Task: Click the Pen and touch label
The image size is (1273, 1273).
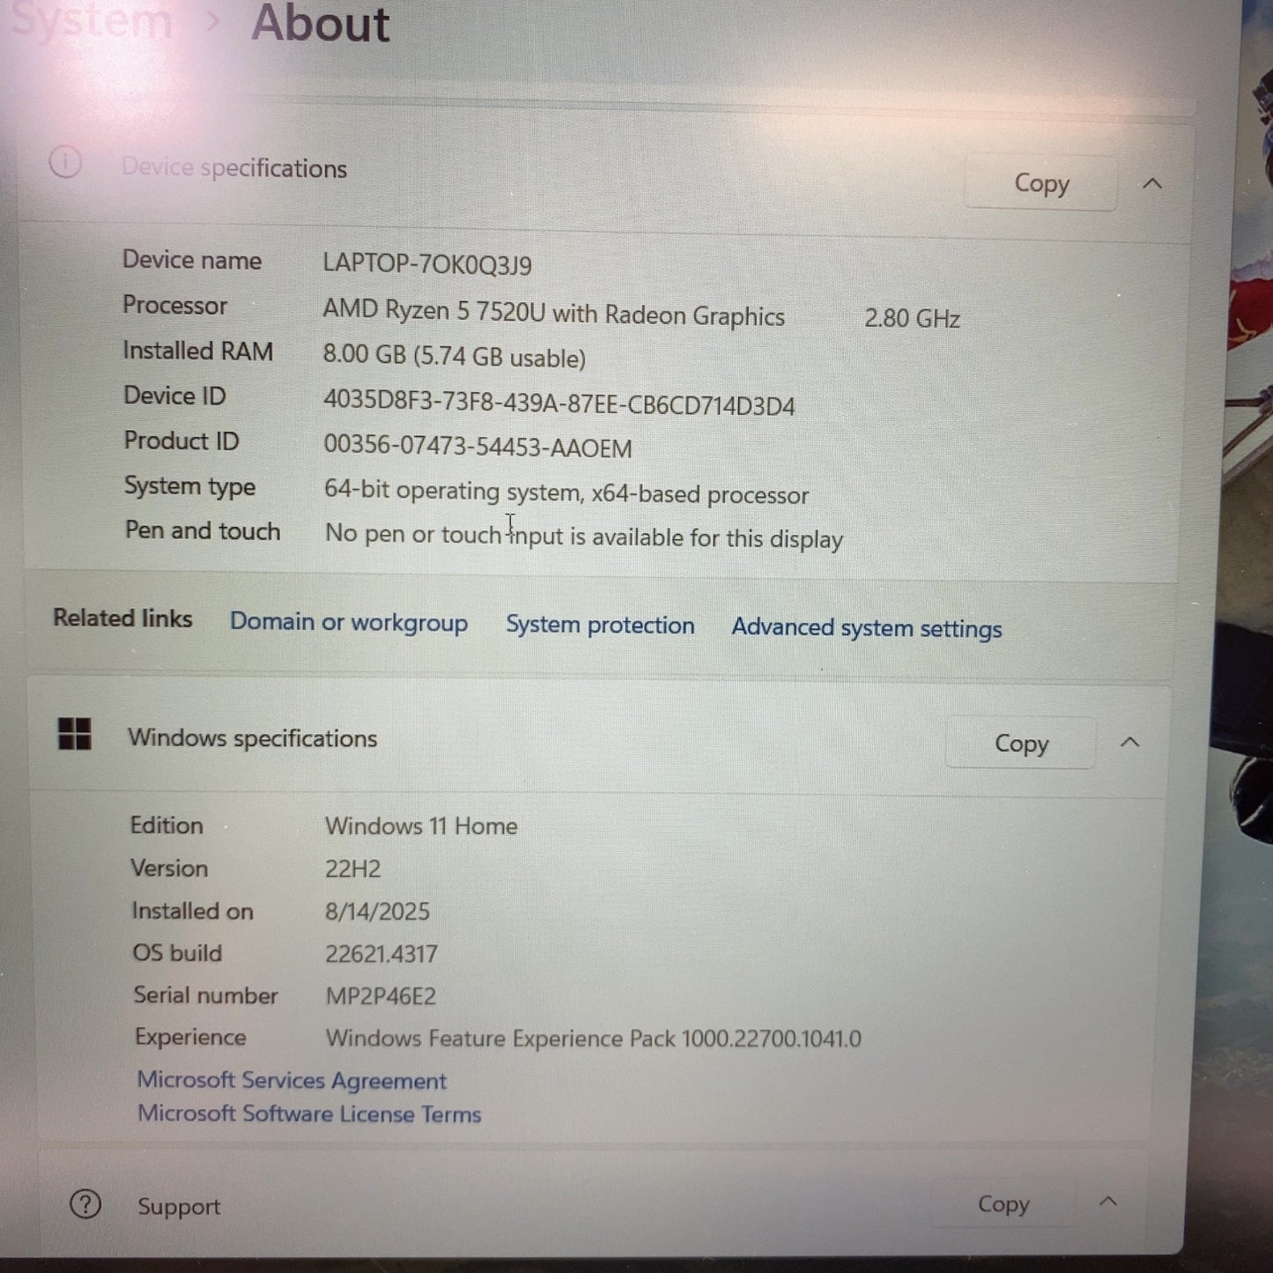Action: tap(203, 530)
